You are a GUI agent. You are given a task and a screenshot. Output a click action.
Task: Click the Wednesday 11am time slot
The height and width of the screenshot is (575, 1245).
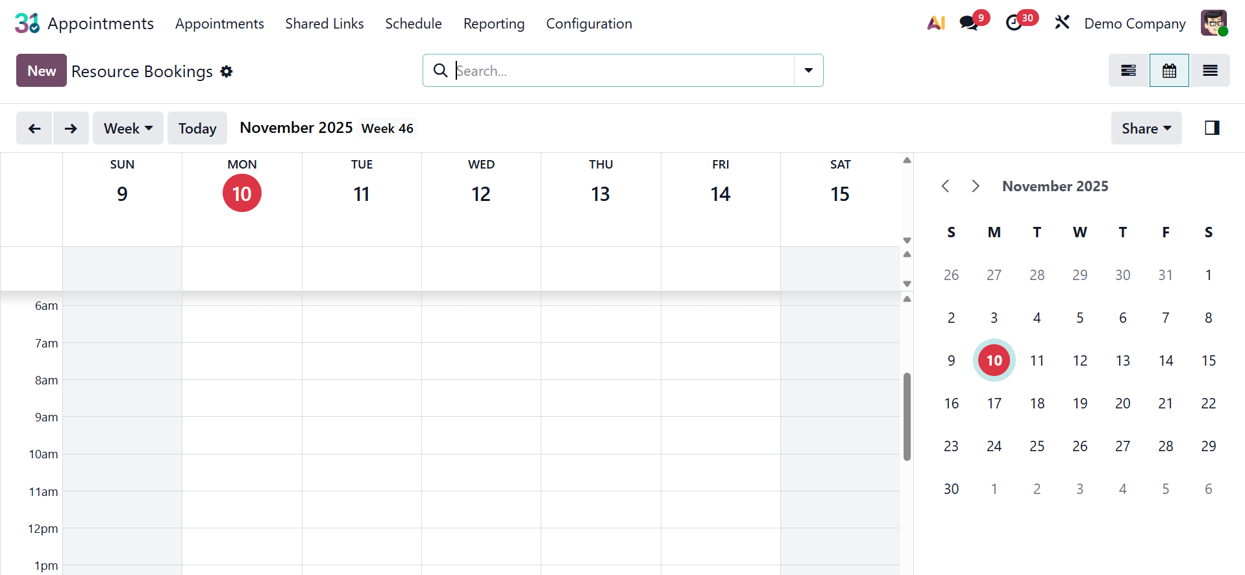pyautogui.click(x=481, y=510)
